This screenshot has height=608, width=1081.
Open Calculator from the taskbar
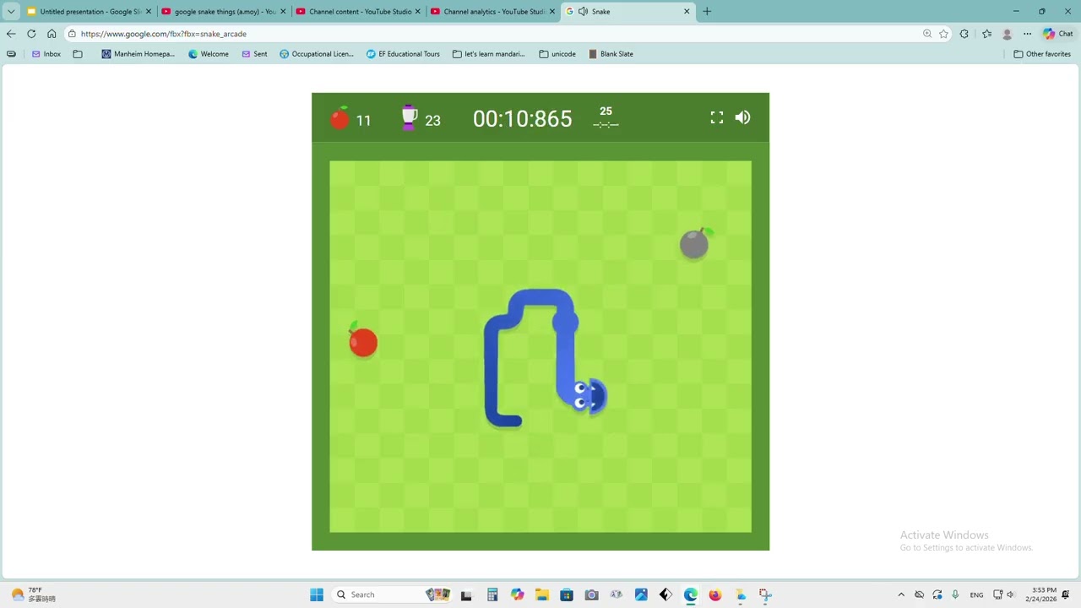[492, 594]
